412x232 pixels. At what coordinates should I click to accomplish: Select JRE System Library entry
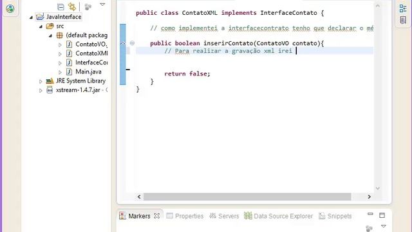[x=80, y=81]
